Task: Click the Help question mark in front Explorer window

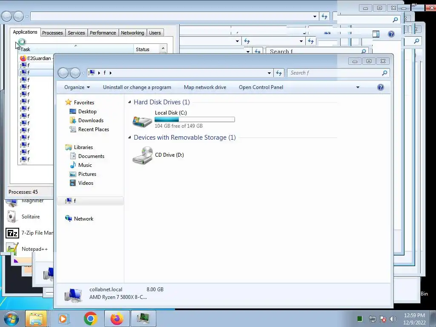Action: 380,87
